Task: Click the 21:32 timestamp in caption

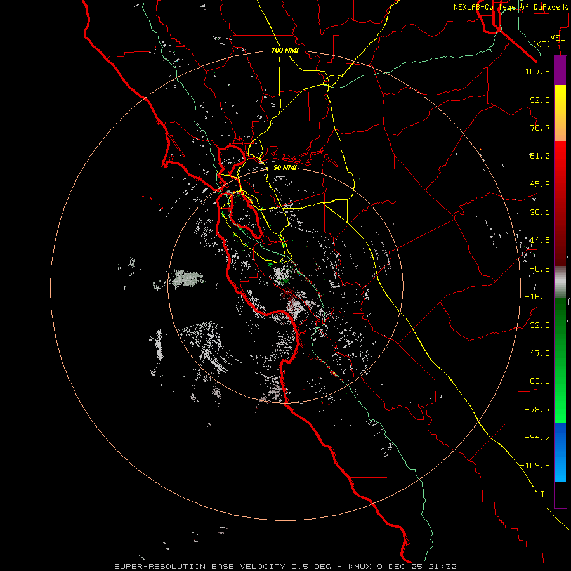Action: point(442,567)
